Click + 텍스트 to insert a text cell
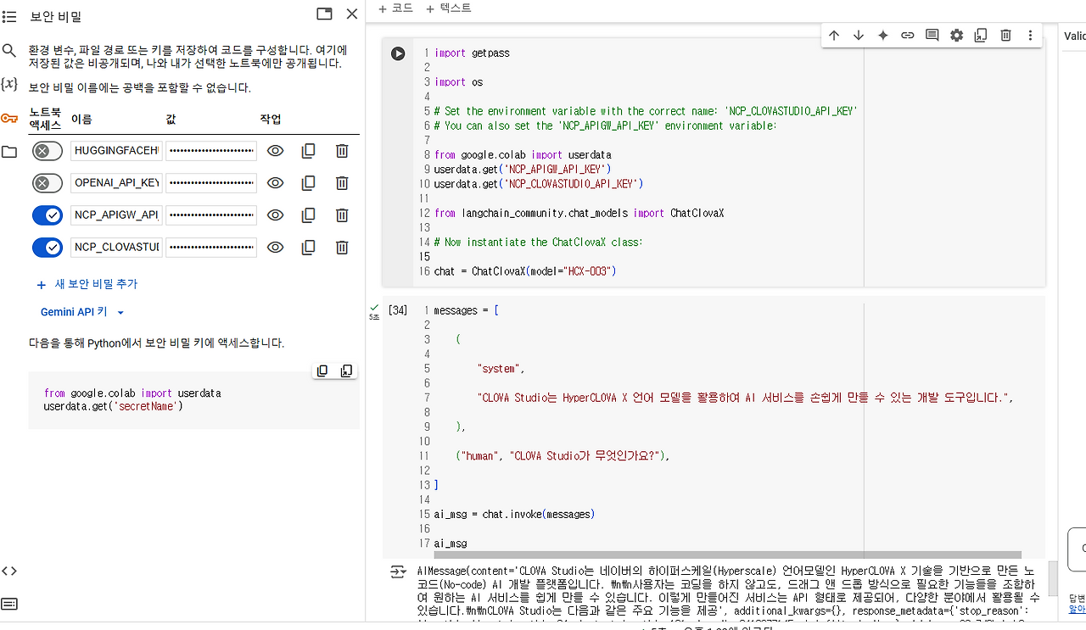Screen dimensions: 1086x630 pos(447,8)
